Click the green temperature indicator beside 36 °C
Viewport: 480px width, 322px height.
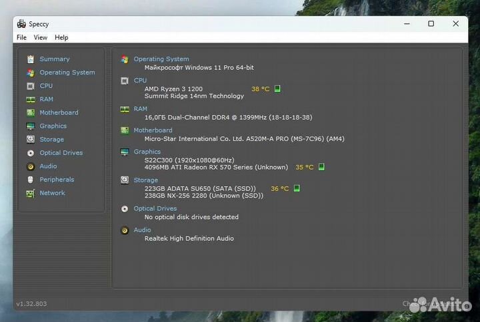297,188
